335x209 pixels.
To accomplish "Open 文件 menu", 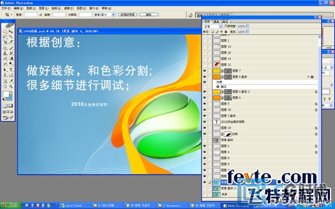I will tap(6, 8).
